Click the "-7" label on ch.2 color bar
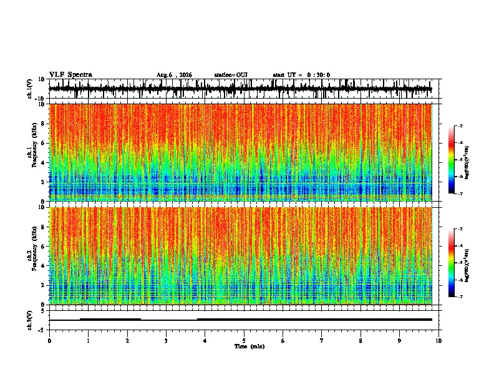 click(x=460, y=296)
